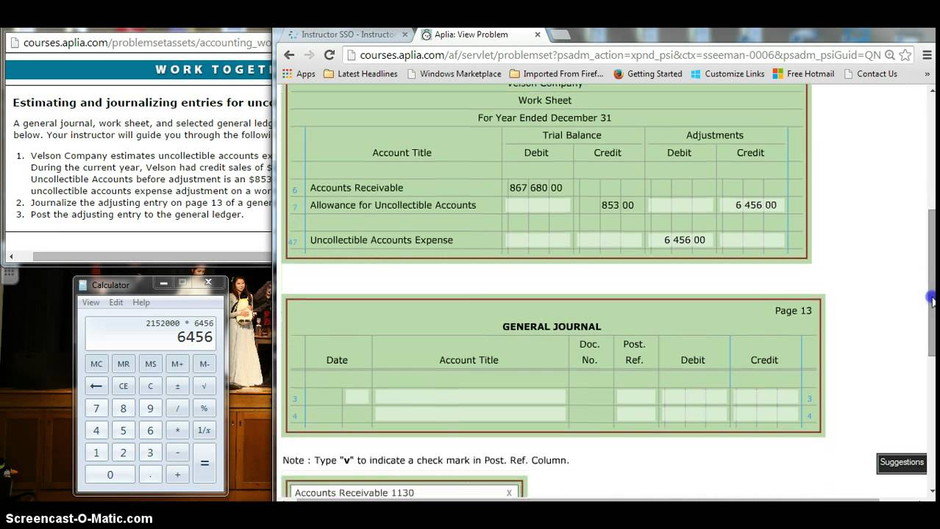Viewport: 940px width, 529px height.
Task: Click the Uncollectible Accounts Expense trial balance credit field
Action: 608,240
